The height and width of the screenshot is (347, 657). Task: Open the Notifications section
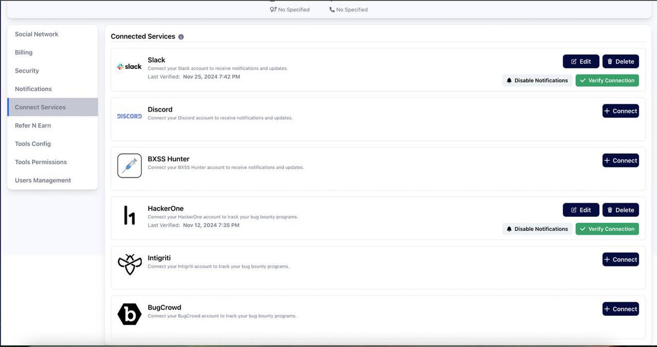[x=53, y=89]
